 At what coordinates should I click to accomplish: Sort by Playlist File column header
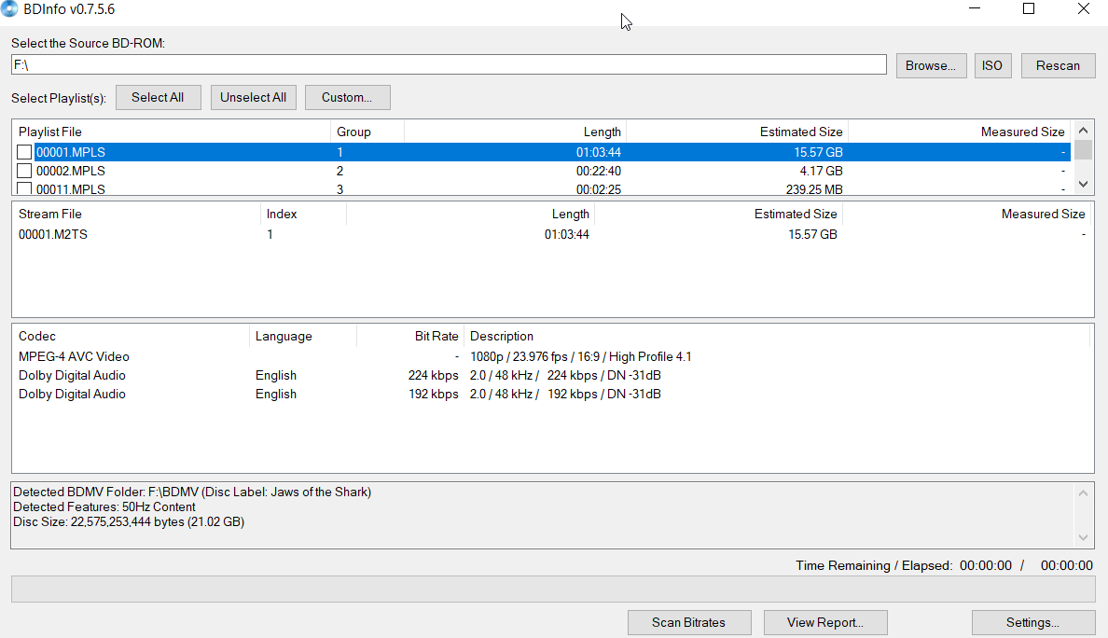tap(171, 132)
